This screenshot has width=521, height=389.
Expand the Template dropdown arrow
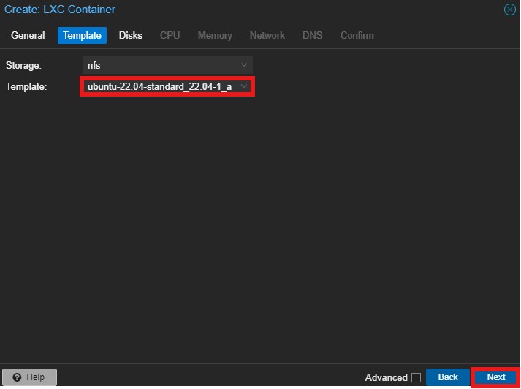point(244,86)
